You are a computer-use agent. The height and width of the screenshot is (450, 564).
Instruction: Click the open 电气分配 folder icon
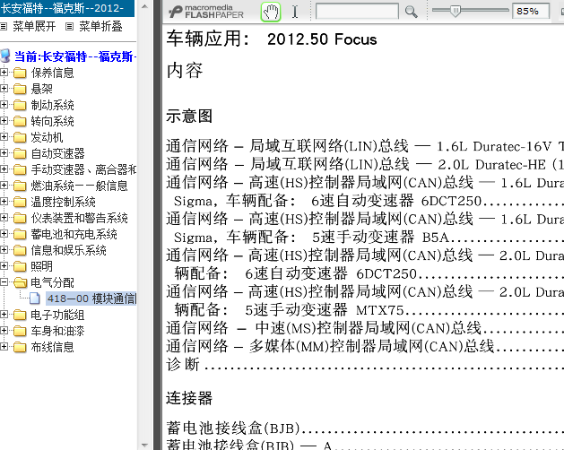[20, 282]
